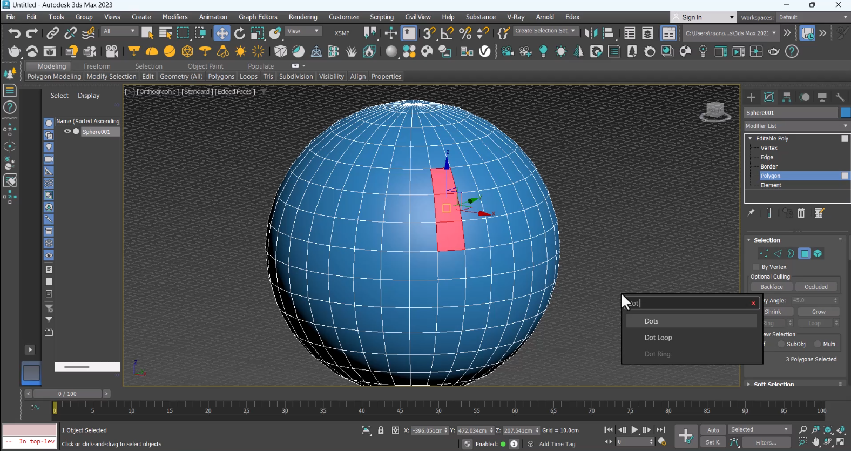Choose Dot Loop from search results

[x=658, y=338]
